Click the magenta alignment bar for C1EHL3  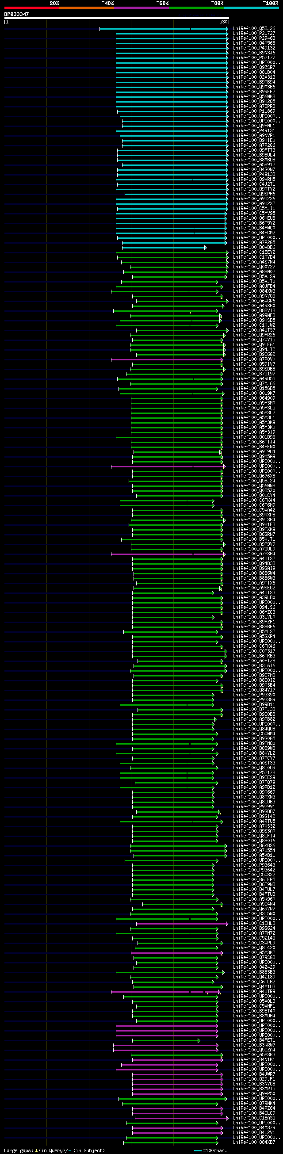click(182, 924)
